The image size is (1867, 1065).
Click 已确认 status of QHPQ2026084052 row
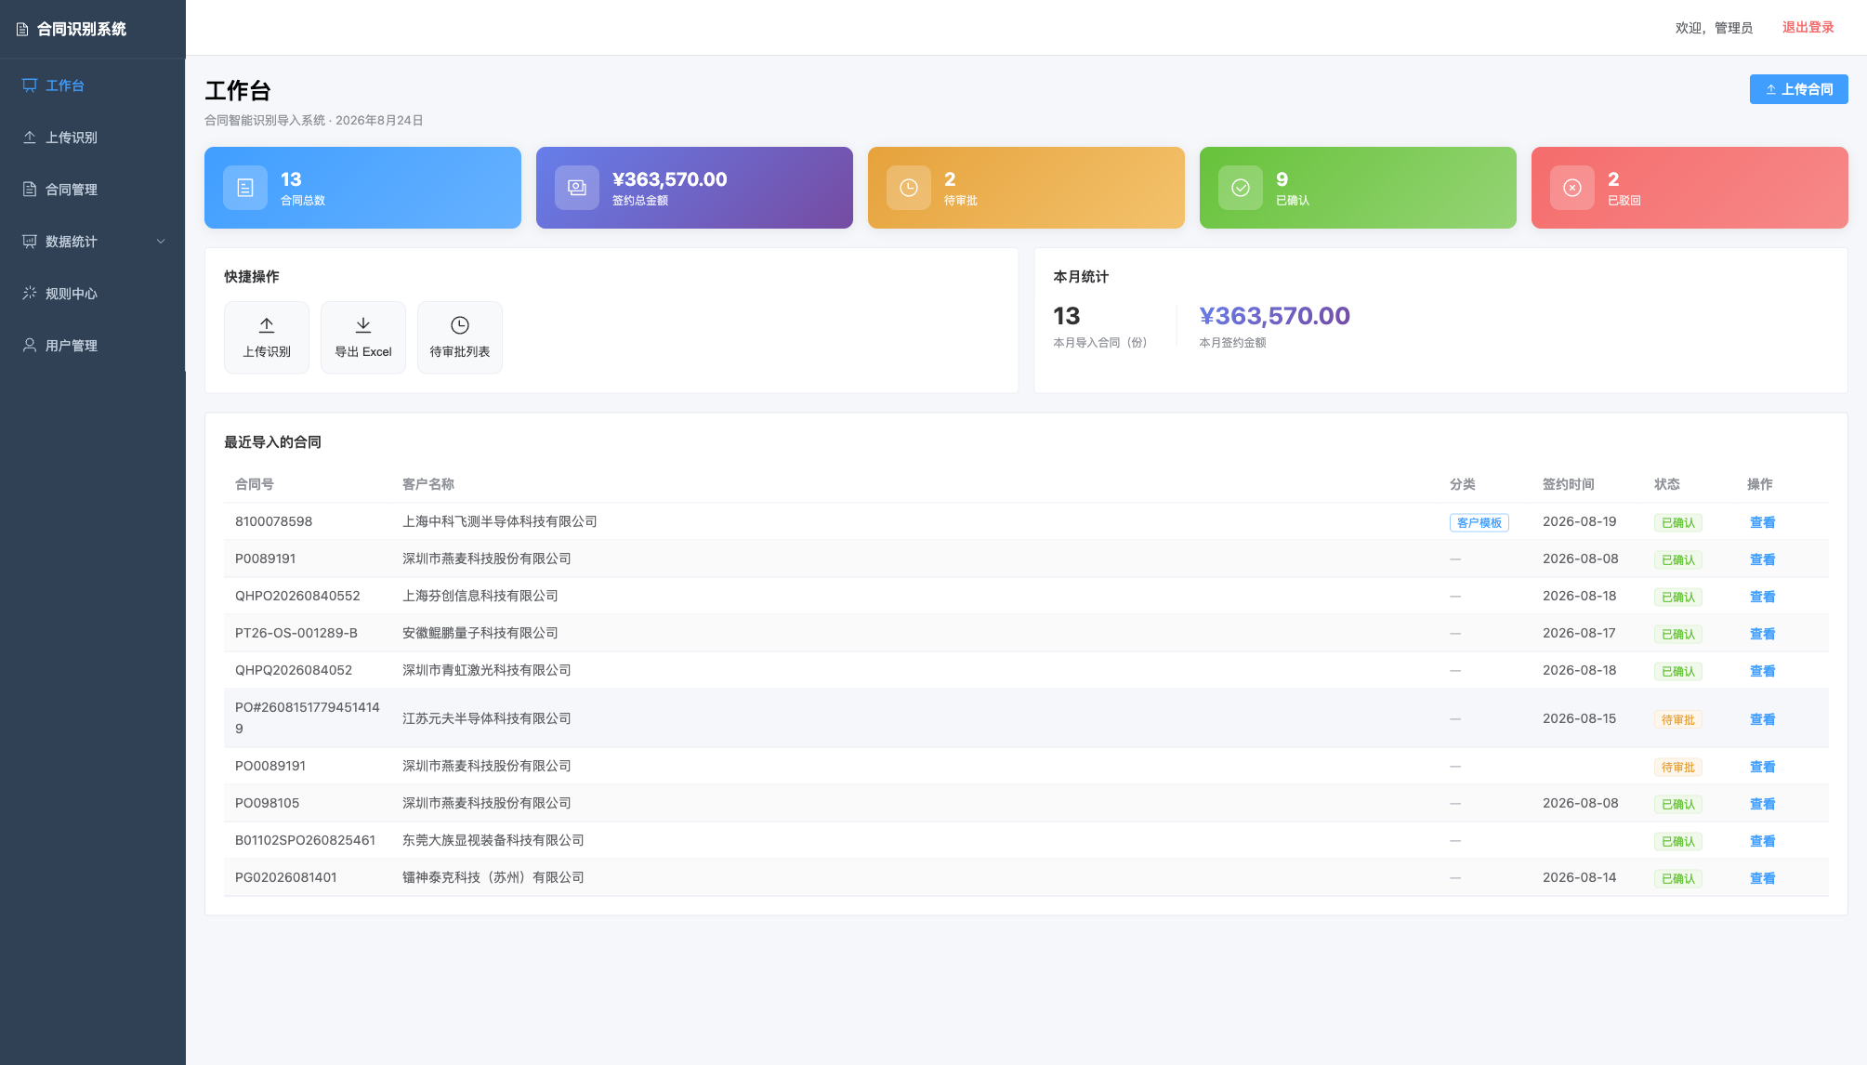(x=1677, y=671)
